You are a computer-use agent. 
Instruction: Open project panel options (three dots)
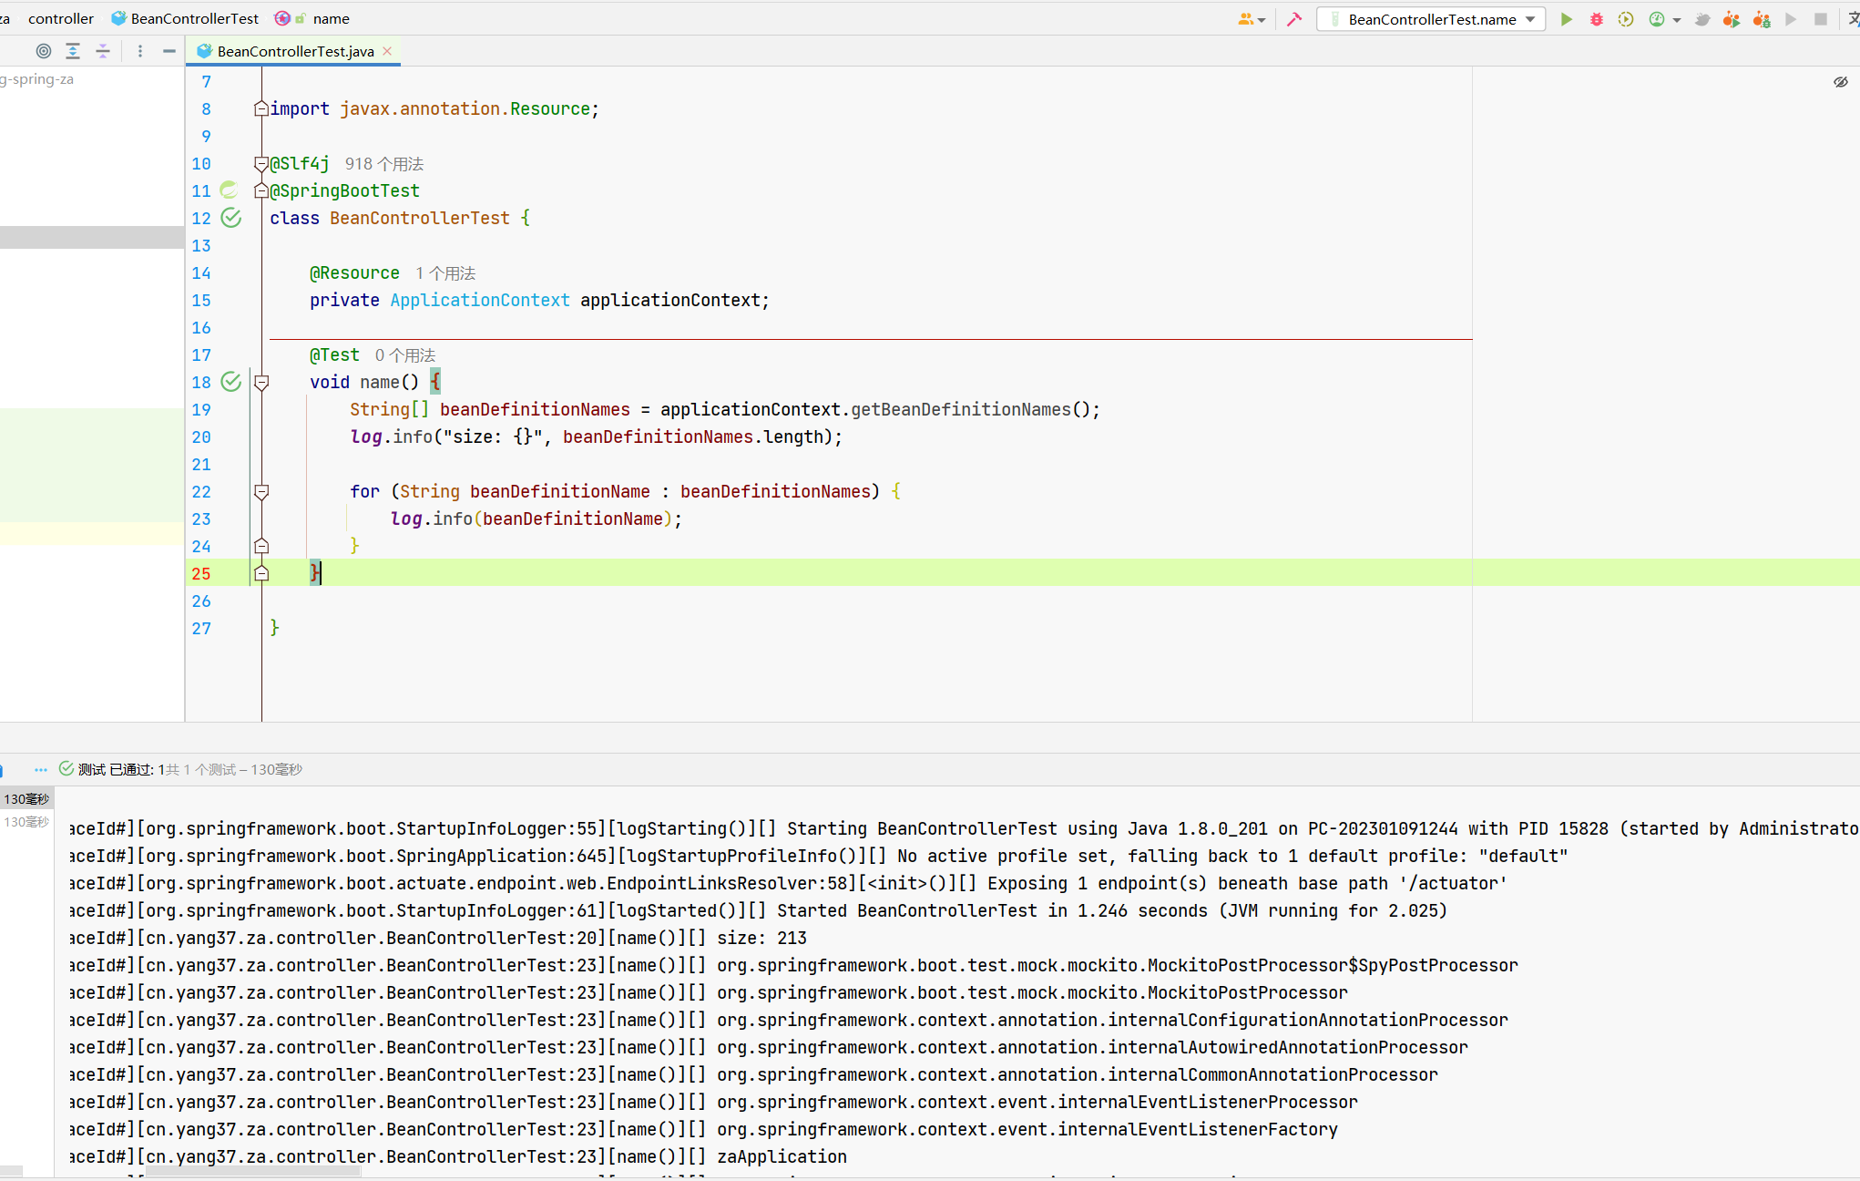pyautogui.click(x=139, y=51)
